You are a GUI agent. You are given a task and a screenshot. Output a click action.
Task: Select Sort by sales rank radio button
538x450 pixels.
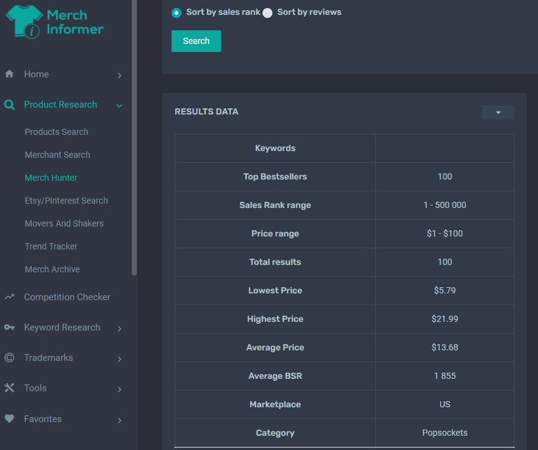click(x=176, y=13)
